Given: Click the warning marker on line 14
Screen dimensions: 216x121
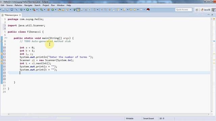Looking at the screenshot, I should [x=2, y=61].
